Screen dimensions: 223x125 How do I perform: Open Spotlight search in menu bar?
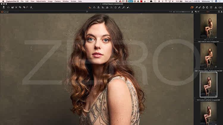212,1
